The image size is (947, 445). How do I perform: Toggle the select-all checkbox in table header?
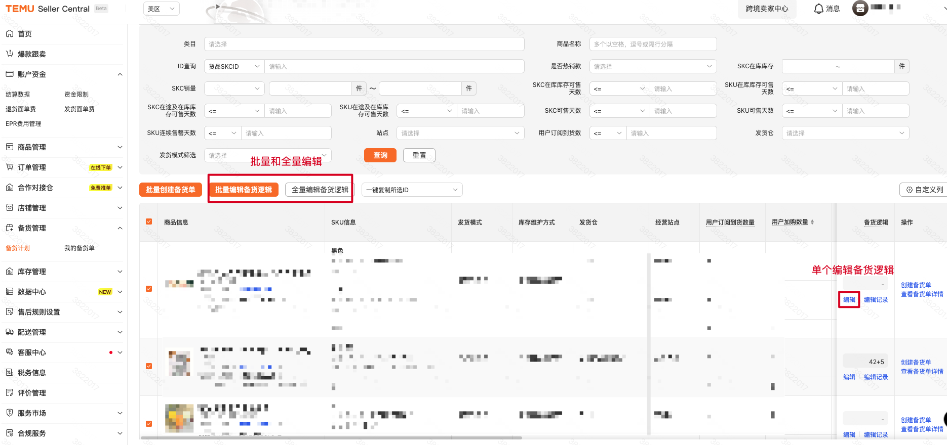click(x=149, y=221)
